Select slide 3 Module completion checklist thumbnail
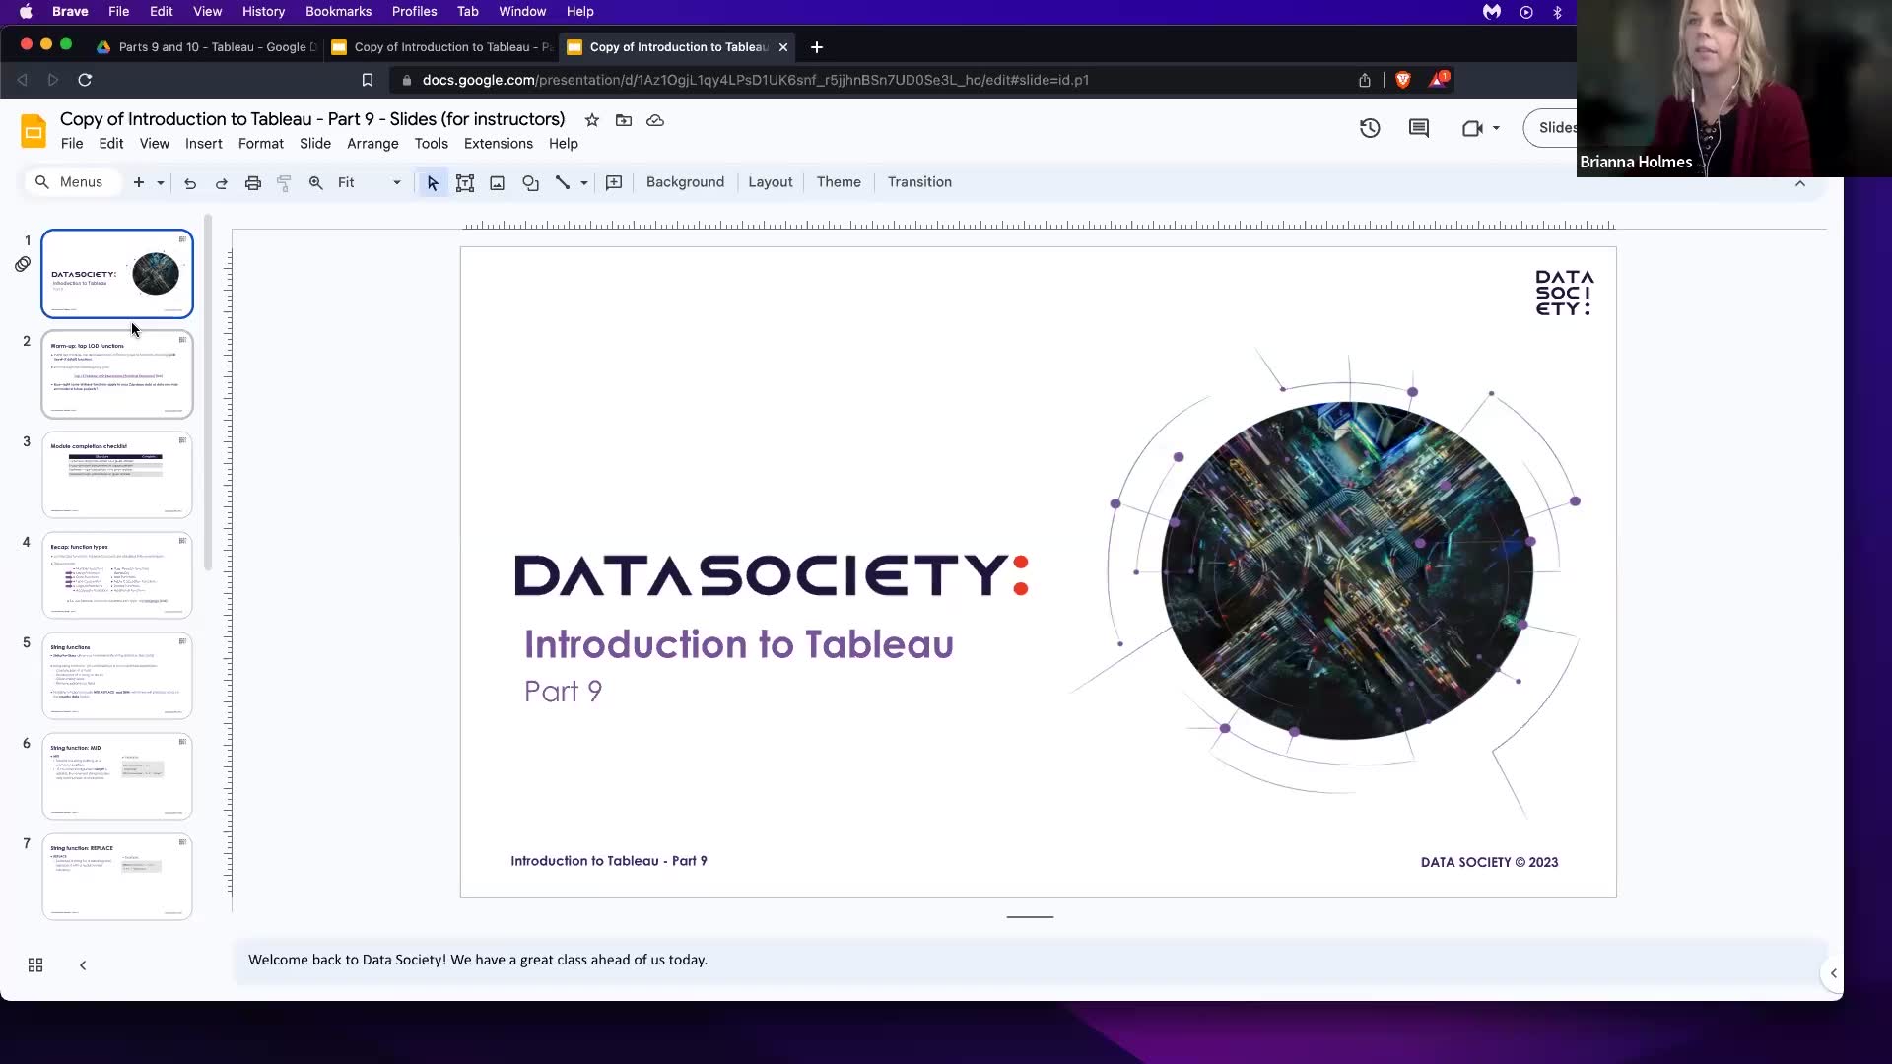This screenshot has height=1064, width=1892. coord(117,475)
